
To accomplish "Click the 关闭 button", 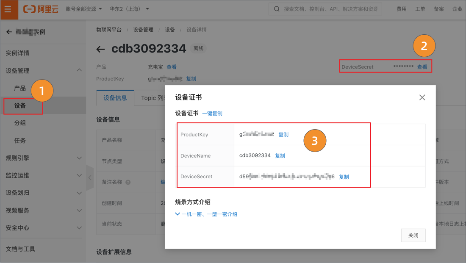I will (x=413, y=235).
